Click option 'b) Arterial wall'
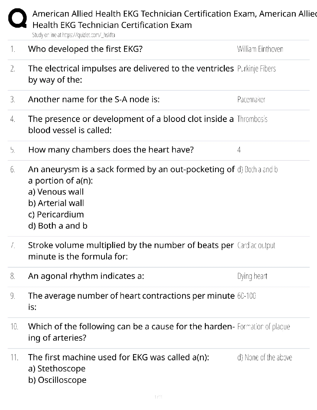Image resolution: width=317 pixels, height=410 pixels. tap(56, 203)
